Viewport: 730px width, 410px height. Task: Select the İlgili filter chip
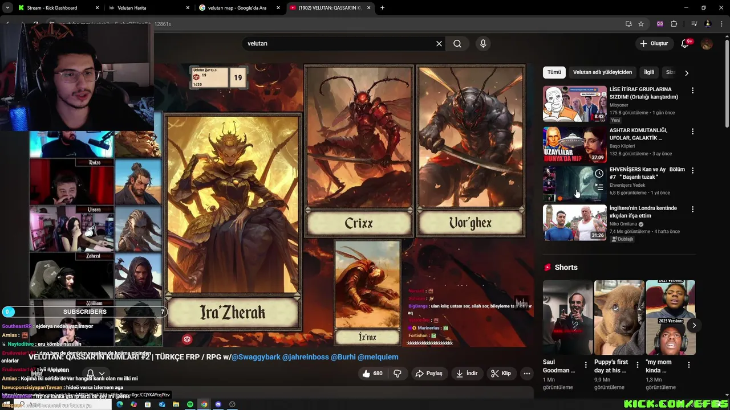[x=649, y=72]
